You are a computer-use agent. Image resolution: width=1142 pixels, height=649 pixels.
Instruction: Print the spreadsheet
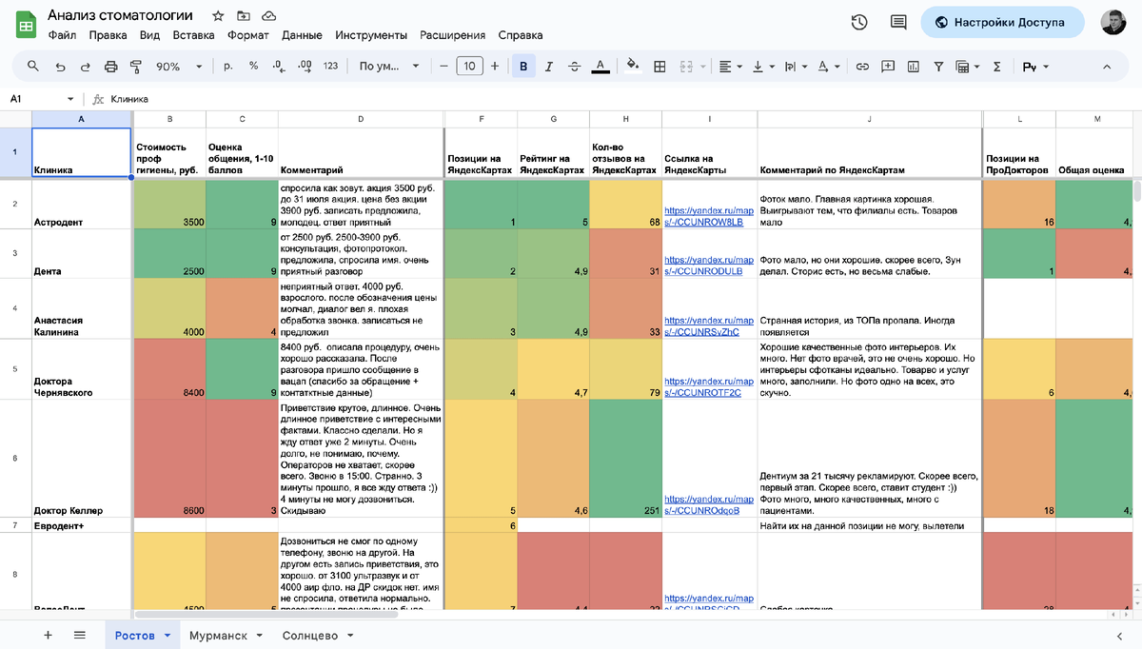pyautogui.click(x=110, y=67)
